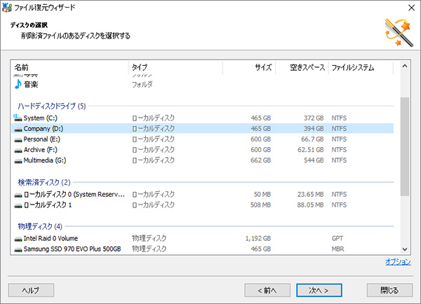Select ローカルディスク 0 (System Reserv... row
Screen dimensions: 421x304
203,194
